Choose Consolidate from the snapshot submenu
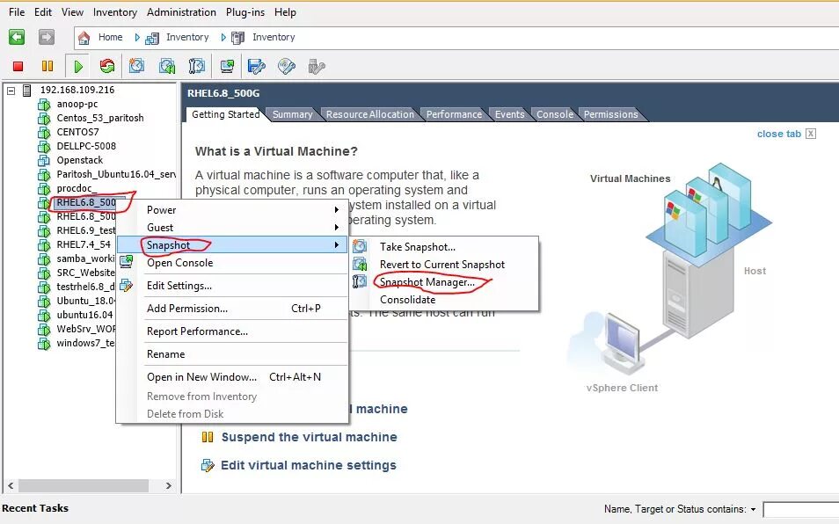 (408, 300)
